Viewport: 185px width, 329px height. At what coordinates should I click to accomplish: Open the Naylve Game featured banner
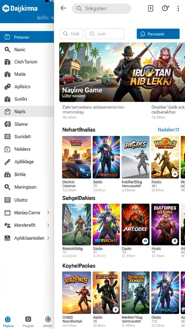click(x=122, y=72)
